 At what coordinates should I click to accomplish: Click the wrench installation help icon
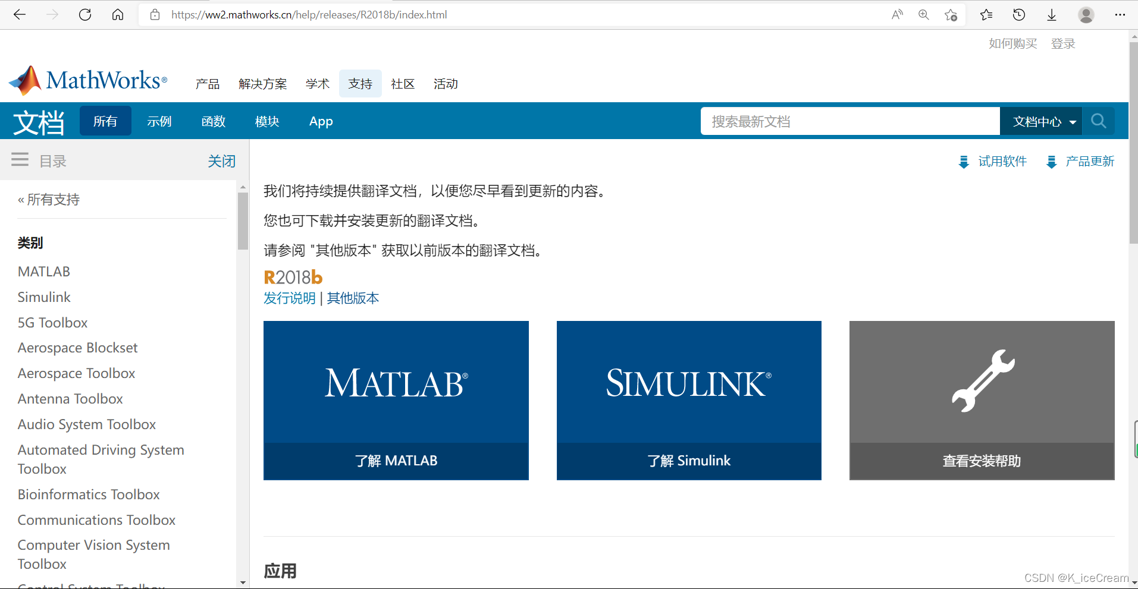(x=982, y=381)
